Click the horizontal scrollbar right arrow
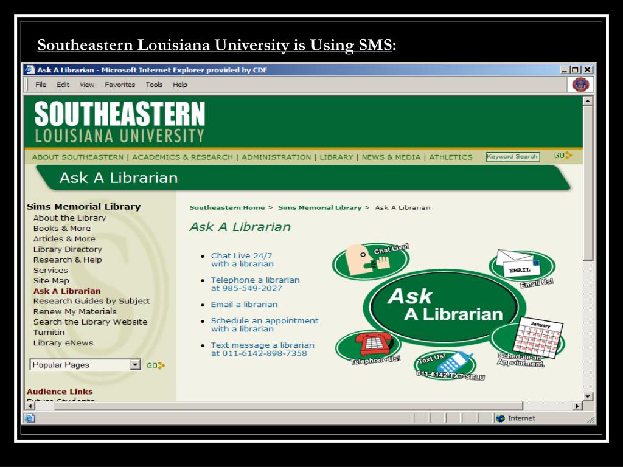The height and width of the screenshot is (467, 623). point(577,406)
